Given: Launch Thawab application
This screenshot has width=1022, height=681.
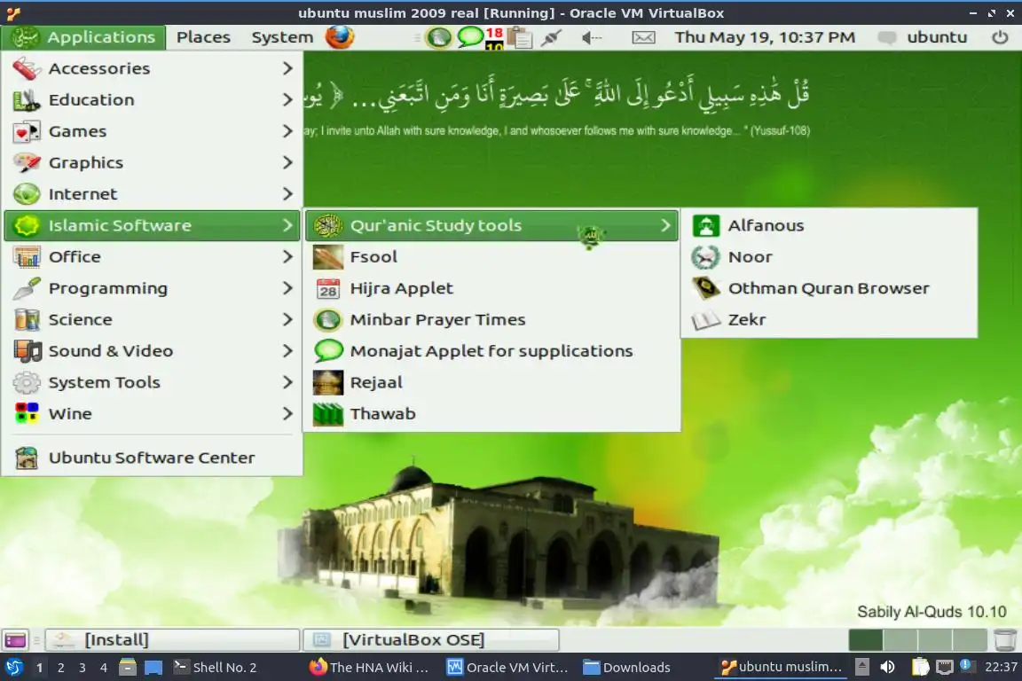Looking at the screenshot, I should (x=492, y=413).
